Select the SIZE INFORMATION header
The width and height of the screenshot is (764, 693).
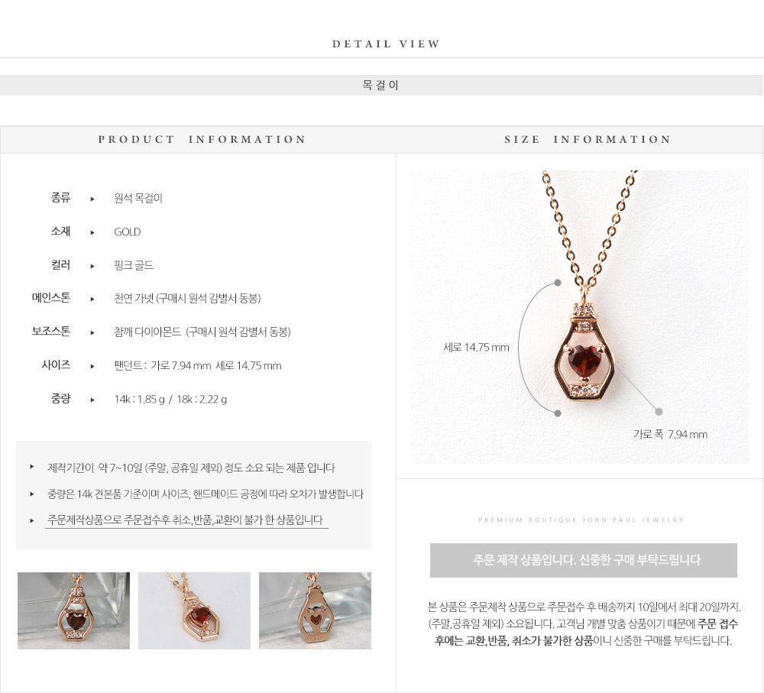[588, 139]
